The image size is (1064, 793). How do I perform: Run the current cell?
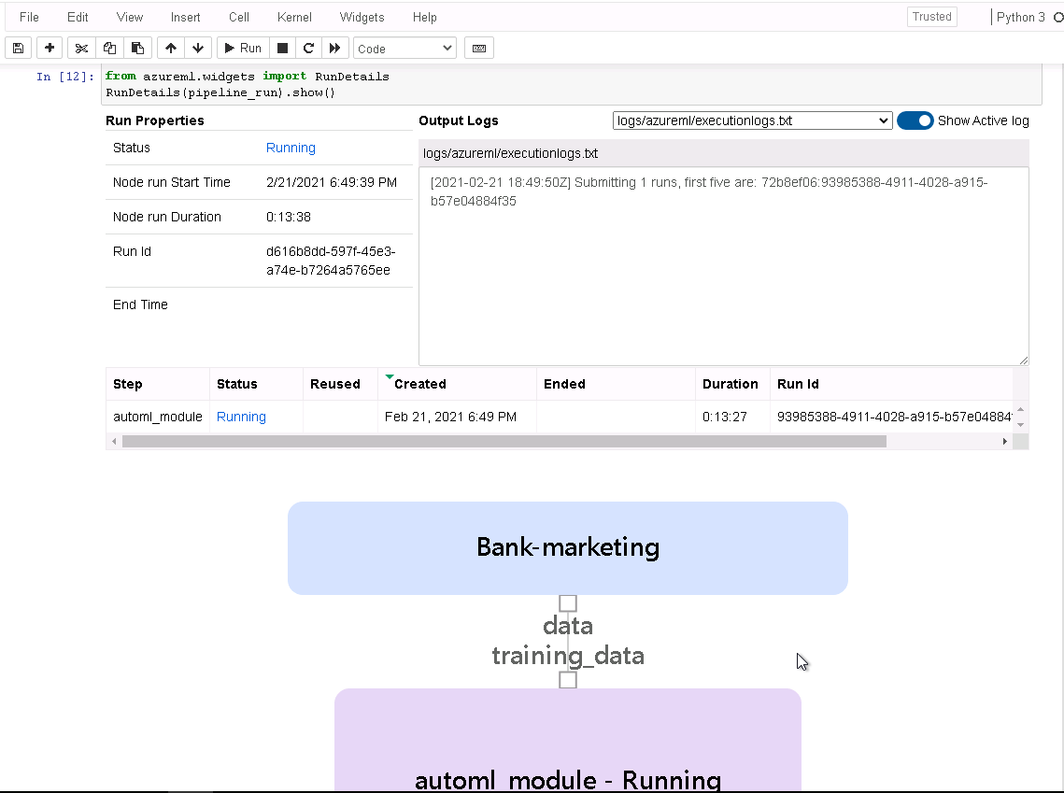coord(243,49)
